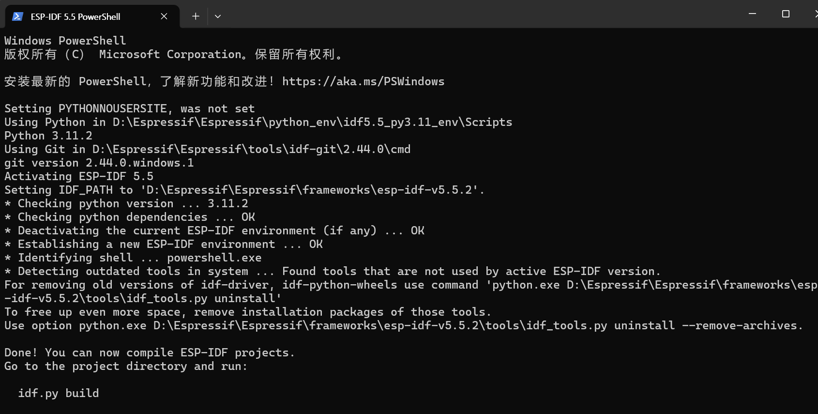818x414 pixels.
Task: Click the 'powershell.exe' shell name text
Action: point(214,258)
